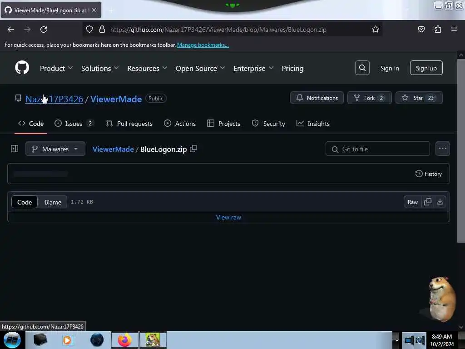Open the tracking protection shield icon
This screenshot has width=465, height=349.
point(89,30)
